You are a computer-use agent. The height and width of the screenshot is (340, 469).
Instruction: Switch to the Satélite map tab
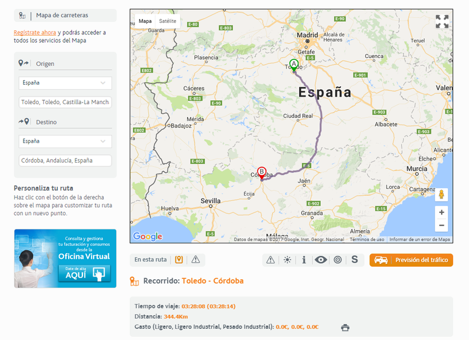[x=168, y=21]
